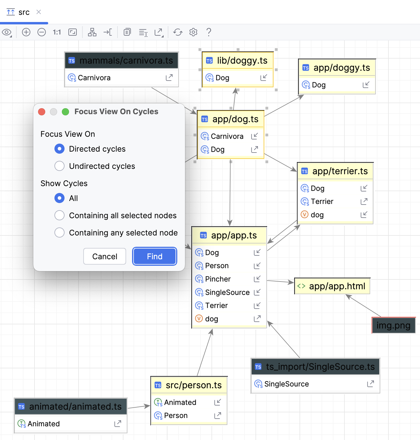420x440 pixels.
Task: Reset zoom to actual size 1:1
Action: click(x=57, y=32)
